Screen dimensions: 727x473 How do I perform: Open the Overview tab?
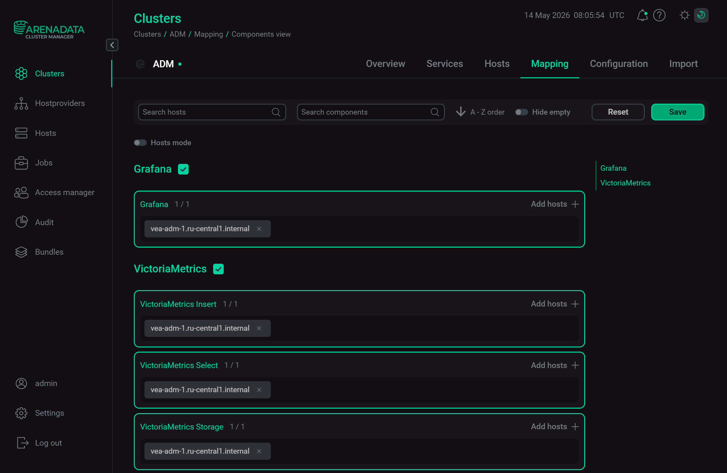pos(385,64)
